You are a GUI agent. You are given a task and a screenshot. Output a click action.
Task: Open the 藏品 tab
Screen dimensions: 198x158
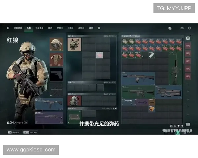click(91, 28)
